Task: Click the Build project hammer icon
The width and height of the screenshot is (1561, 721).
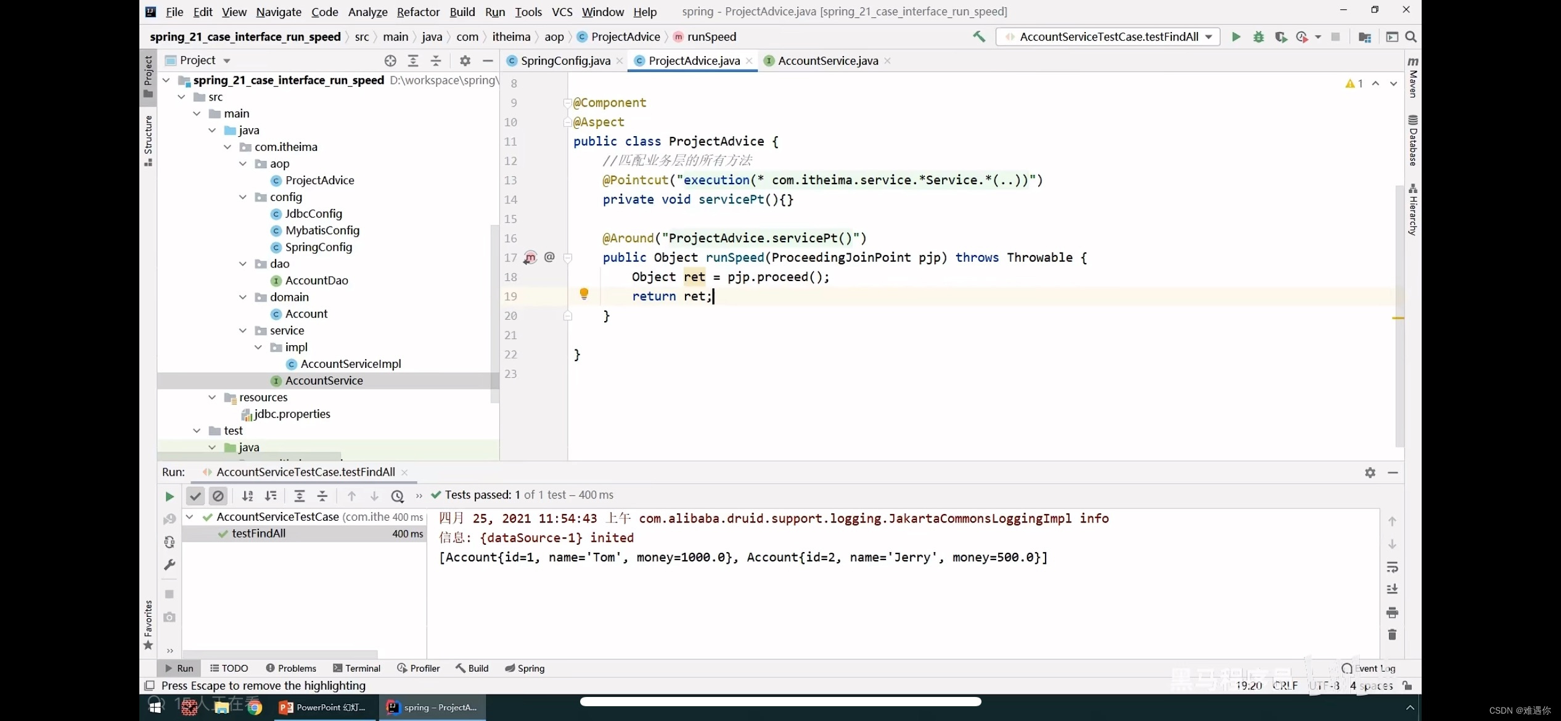Action: point(978,37)
